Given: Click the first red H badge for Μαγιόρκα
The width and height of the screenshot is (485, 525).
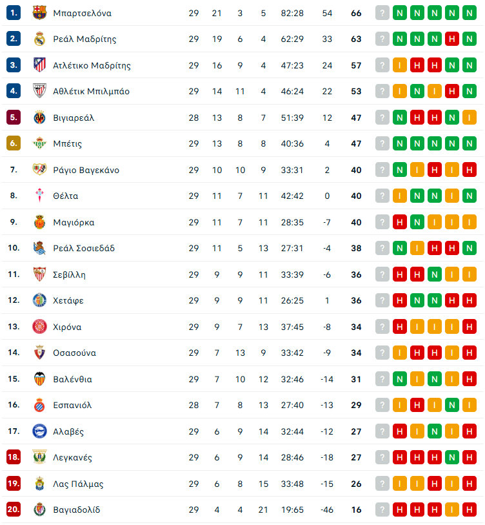Looking at the screenshot, I should (x=400, y=222).
